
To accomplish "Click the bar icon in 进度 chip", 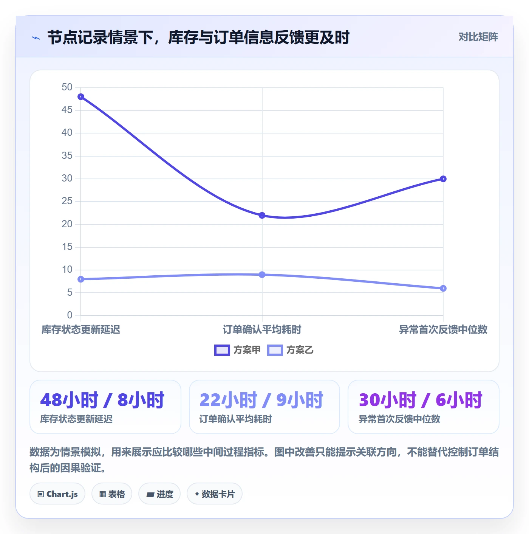I will pyautogui.click(x=150, y=494).
